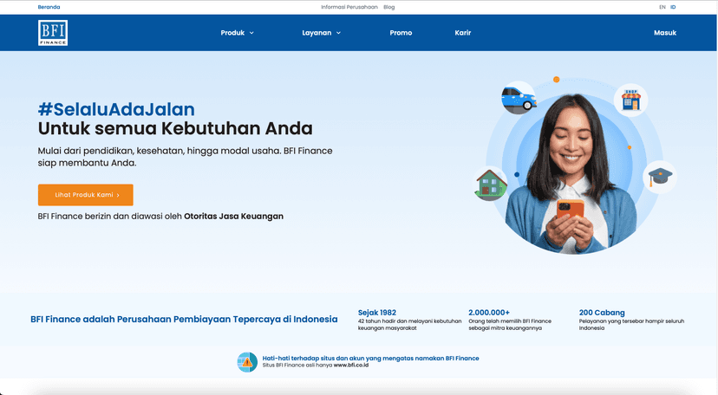Click the 2.000.000+ statistic
Image resolution: width=718 pixels, height=395 pixels.
510,320
